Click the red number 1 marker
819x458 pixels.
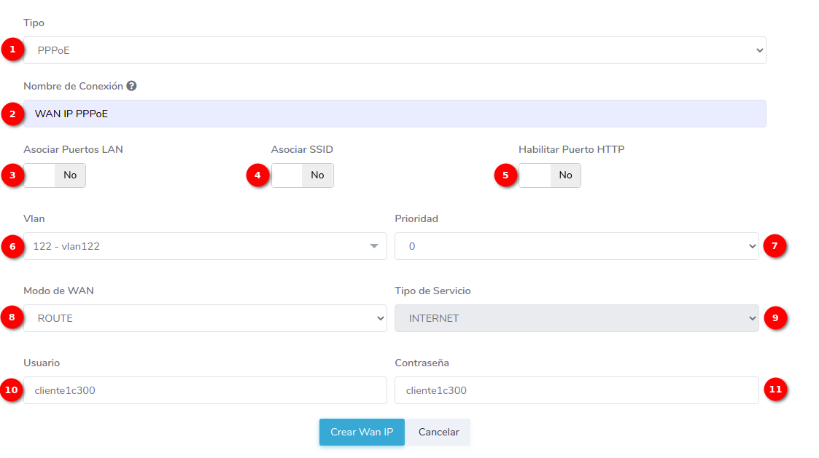click(x=12, y=50)
